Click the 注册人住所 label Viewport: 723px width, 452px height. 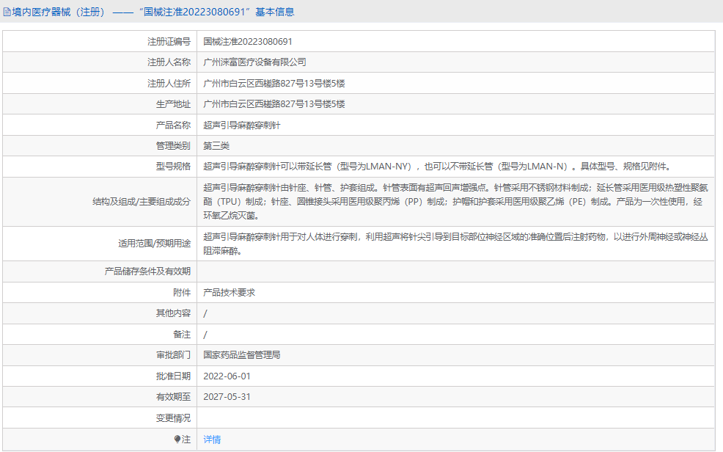point(169,84)
